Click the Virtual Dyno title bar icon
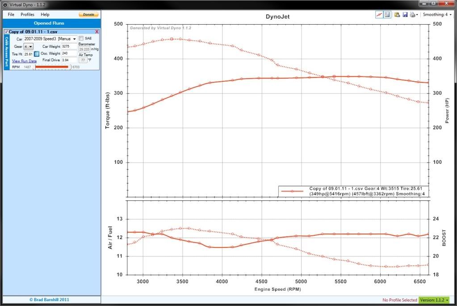 click(x=4, y=4)
